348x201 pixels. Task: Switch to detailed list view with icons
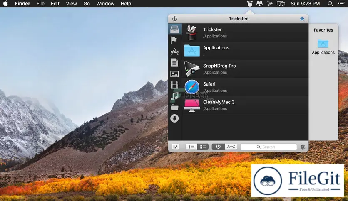pos(203,147)
